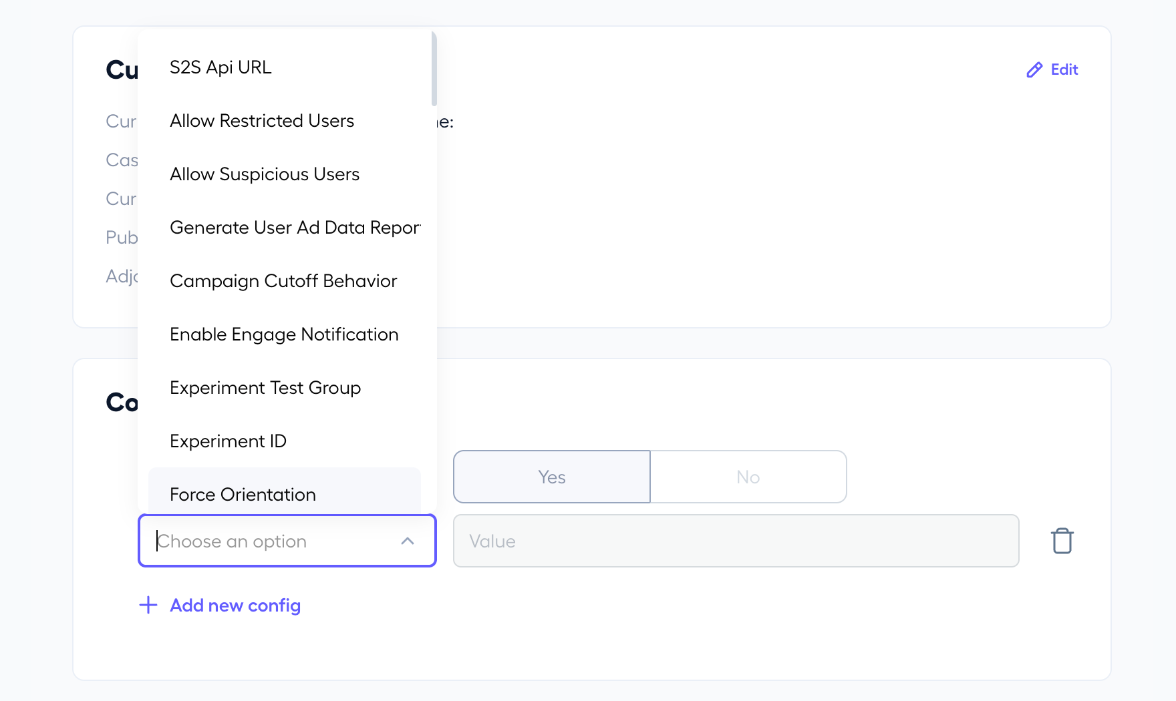Choose S2S Api URL option
Screen dimensions: 1176x701
click(x=285, y=67)
